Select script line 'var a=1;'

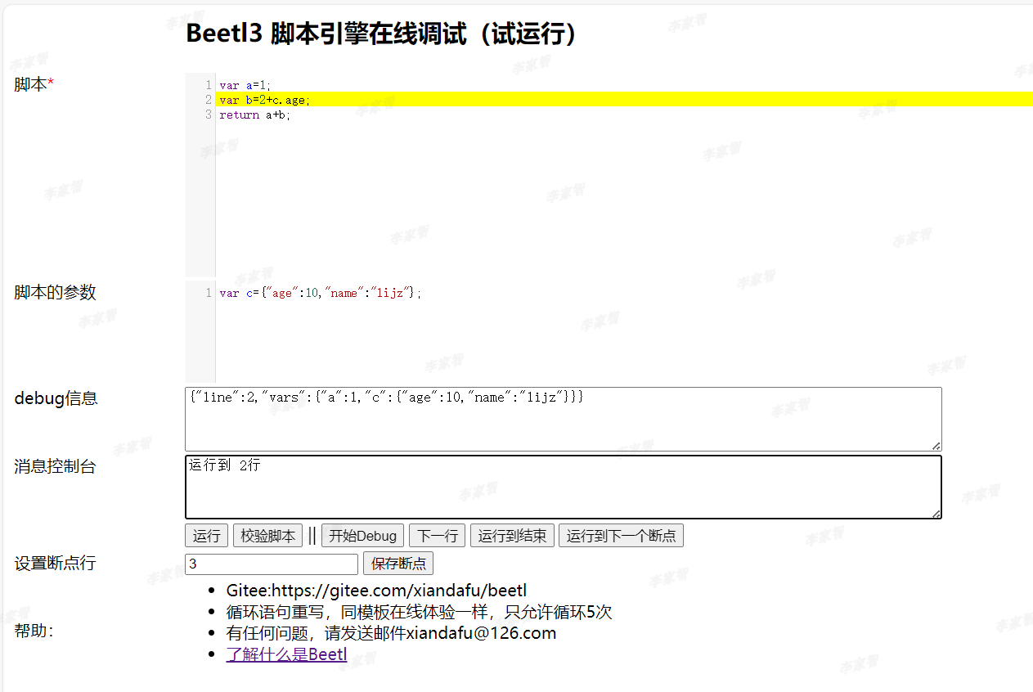(x=245, y=85)
